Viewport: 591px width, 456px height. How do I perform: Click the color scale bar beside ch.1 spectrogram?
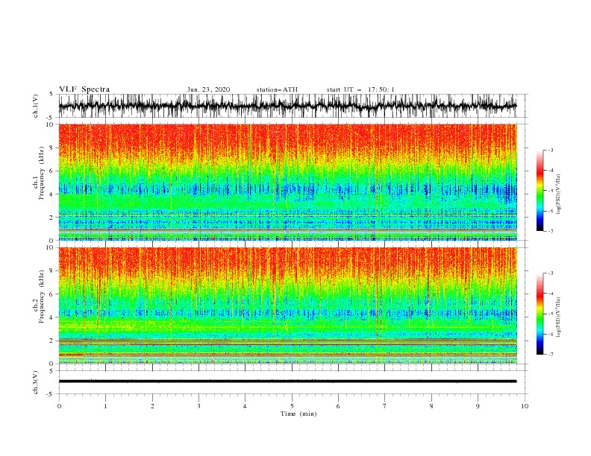point(540,190)
